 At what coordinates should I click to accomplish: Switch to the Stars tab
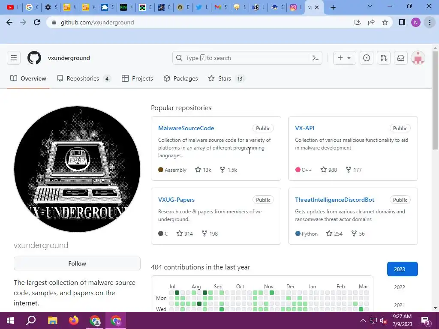coord(226,79)
